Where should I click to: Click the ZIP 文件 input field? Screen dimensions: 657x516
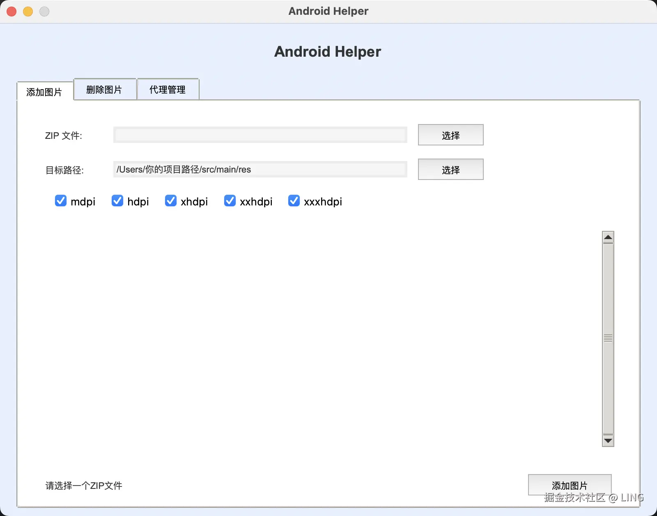[x=260, y=135]
